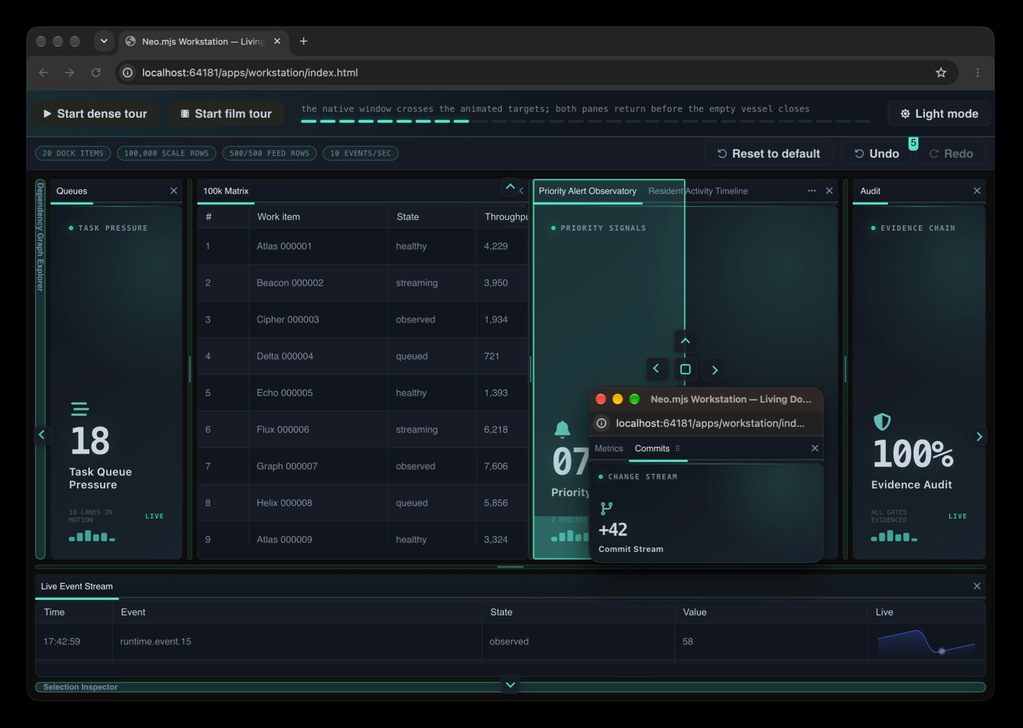Click the sparkline chart in Live column
Viewport: 1023px width, 728px height.
(927, 641)
